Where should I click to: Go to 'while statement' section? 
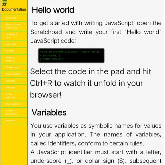coord(14,104)
